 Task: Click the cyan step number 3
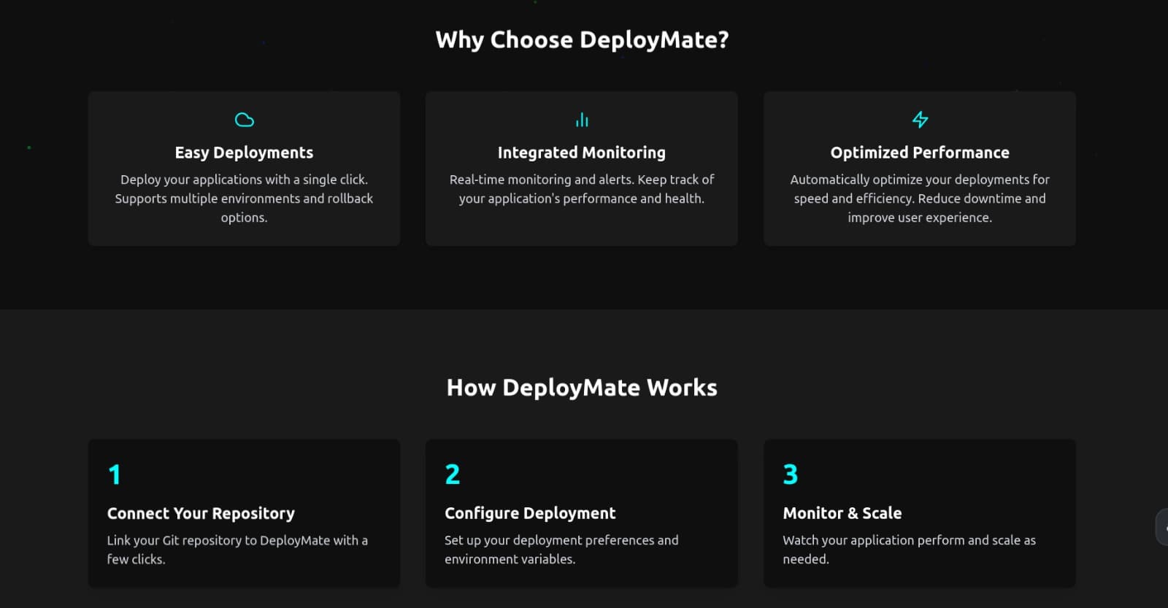[791, 474]
